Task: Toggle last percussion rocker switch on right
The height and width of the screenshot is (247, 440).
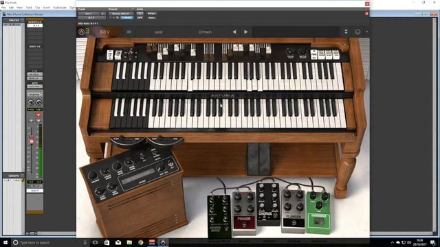Action: click(335, 55)
